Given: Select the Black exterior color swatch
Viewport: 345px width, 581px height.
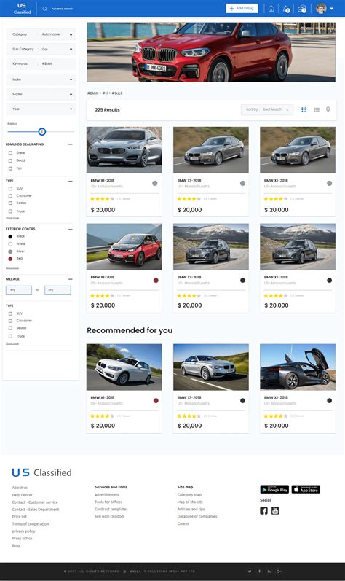Looking at the screenshot, I should (10, 236).
